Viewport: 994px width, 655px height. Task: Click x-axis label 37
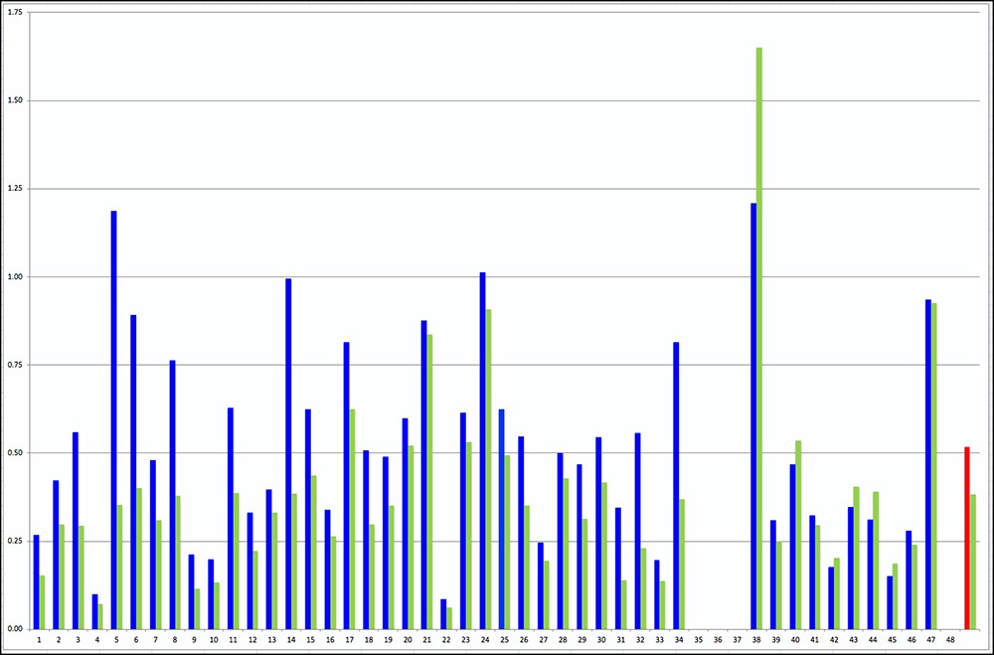click(x=737, y=640)
